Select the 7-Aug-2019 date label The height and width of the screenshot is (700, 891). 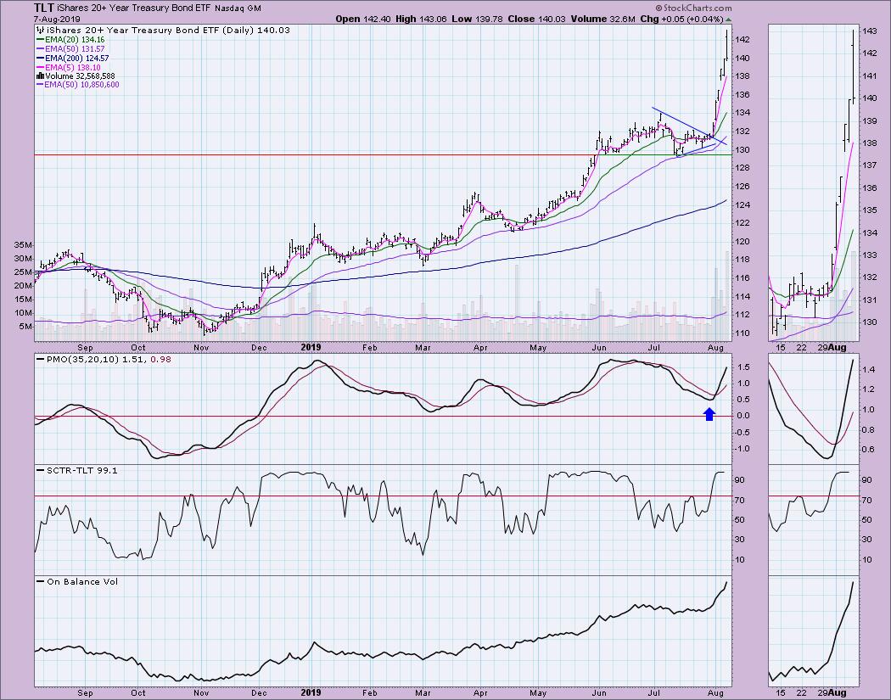[57, 20]
